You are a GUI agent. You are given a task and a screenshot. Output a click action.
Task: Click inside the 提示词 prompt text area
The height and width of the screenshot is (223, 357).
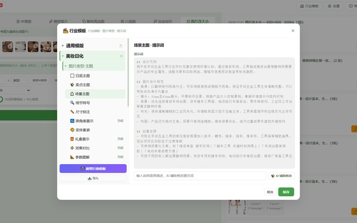tap(214, 113)
